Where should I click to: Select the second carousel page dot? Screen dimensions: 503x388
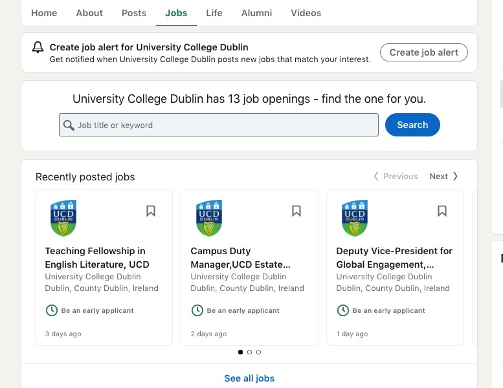coord(250,352)
